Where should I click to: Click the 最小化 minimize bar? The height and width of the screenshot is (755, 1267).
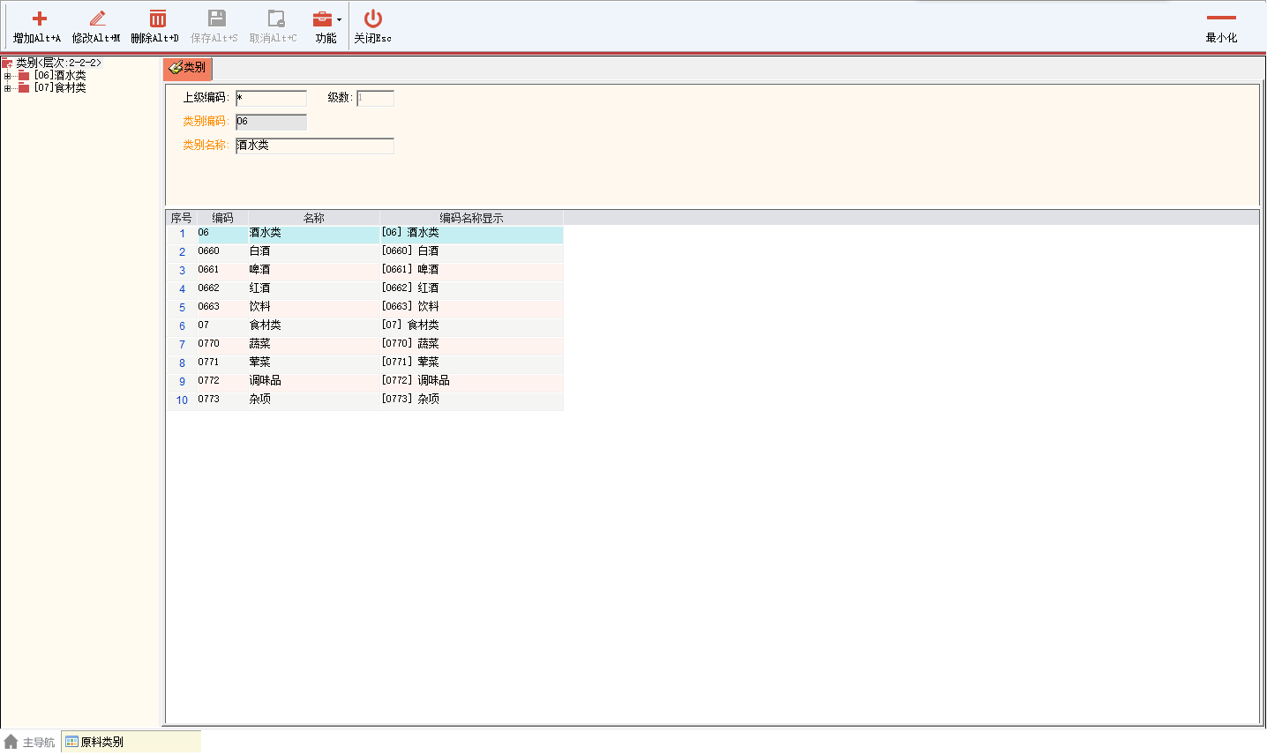coord(1221,18)
